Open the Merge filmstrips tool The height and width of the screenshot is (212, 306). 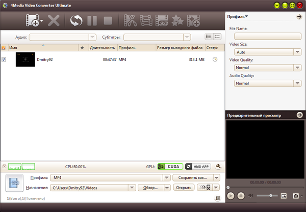(x=146, y=20)
